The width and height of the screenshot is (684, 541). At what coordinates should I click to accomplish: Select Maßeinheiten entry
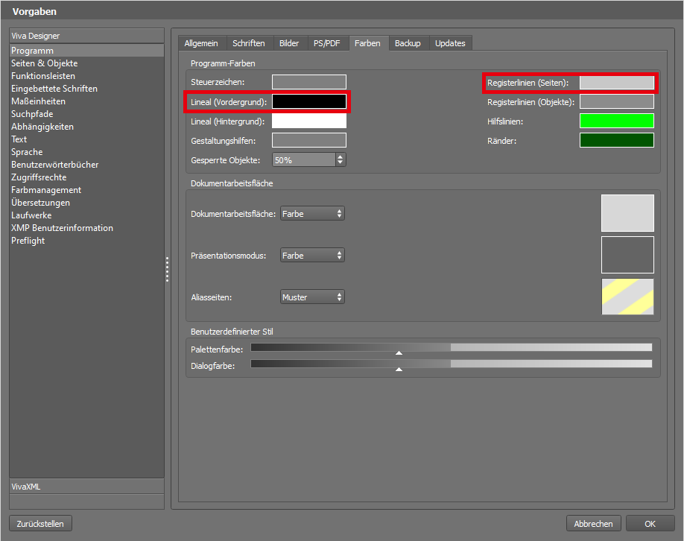point(87,101)
